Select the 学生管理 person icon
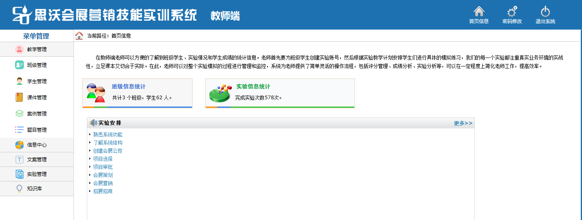582x220 pixels. [x=19, y=81]
